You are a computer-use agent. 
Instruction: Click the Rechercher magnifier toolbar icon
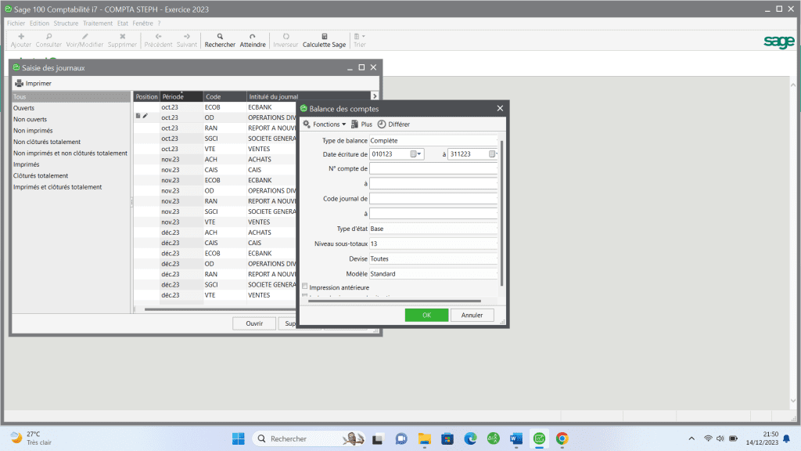[220, 37]
